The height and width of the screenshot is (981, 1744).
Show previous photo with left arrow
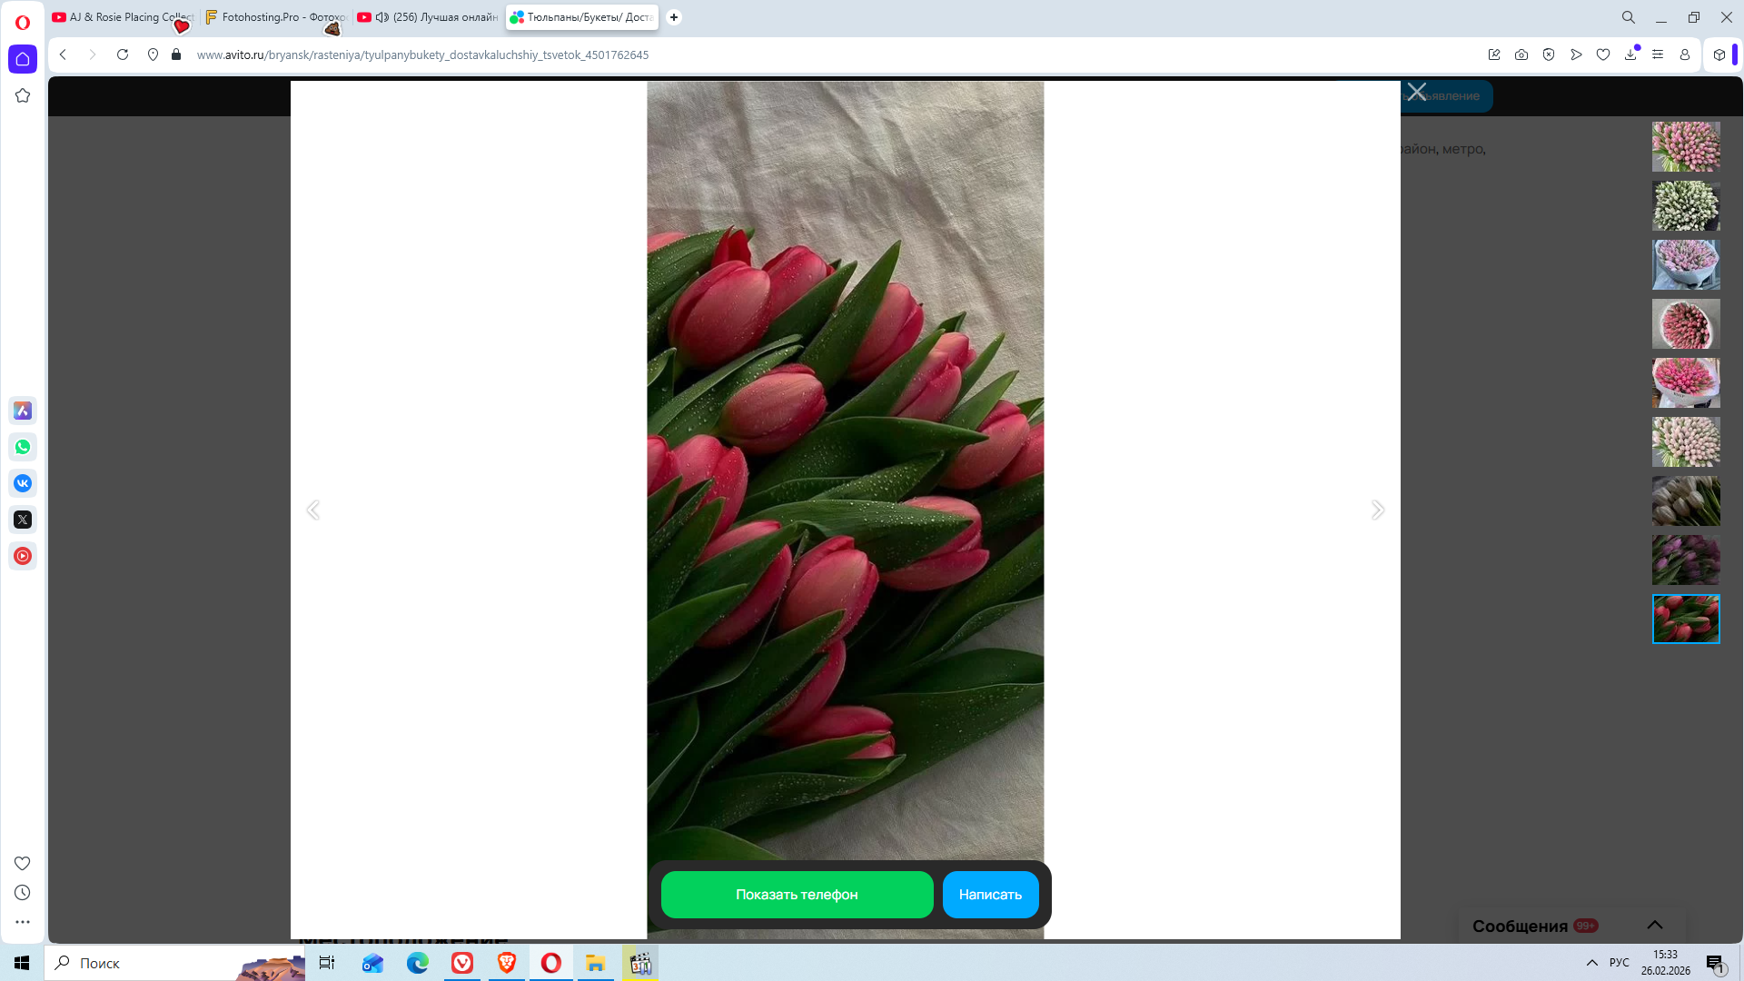[313, 510]
